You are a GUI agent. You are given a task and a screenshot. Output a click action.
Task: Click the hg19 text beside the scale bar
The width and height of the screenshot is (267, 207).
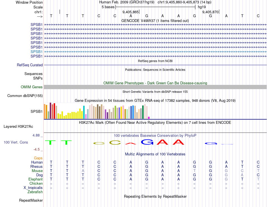tap(202, 7)
